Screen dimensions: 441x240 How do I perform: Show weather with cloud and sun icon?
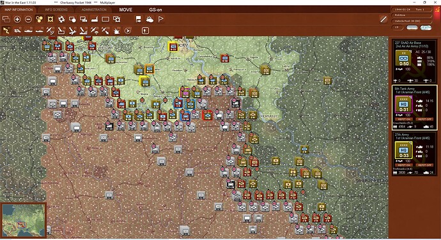(150, 19)
